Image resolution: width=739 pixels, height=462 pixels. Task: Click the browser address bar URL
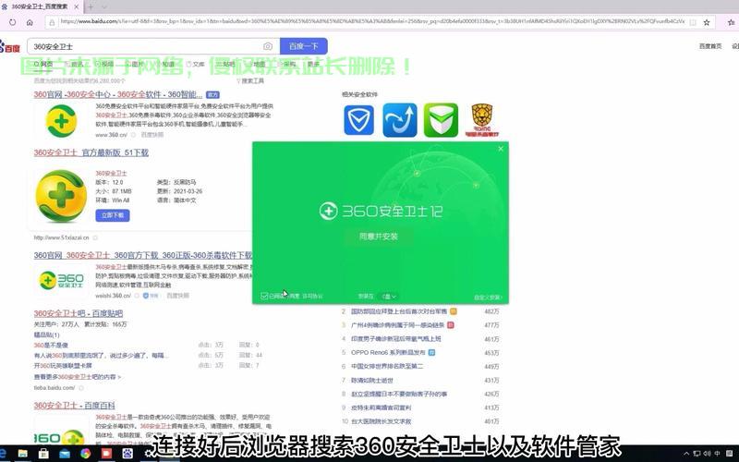point(372,21)
